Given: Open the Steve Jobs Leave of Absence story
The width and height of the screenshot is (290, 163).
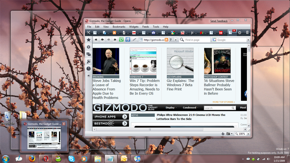Looking at the screenshot, I should (107, 89).
